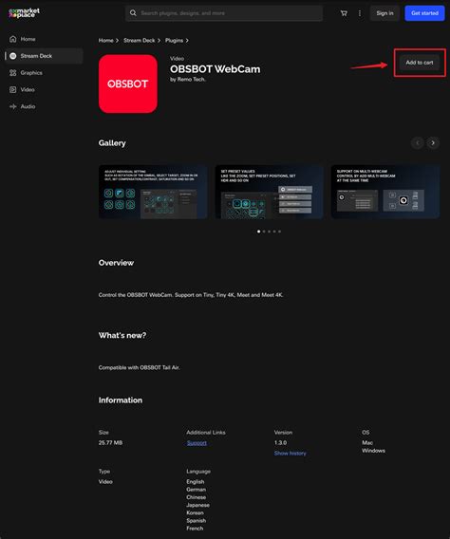Click the Gallery section heading
The width and height of the screenshot is (450, 539).
pyautogui.click(x=112, y=143)
